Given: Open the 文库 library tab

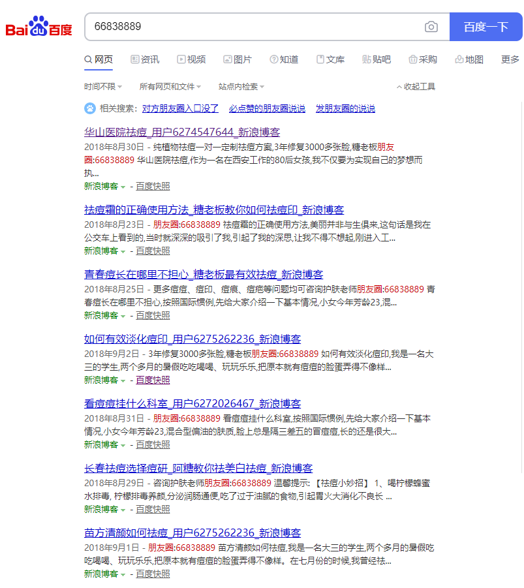Looking at the screenshot, I should 330,59.
